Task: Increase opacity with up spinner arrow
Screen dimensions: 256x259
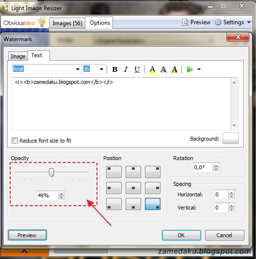Action: tap(62, 194)
